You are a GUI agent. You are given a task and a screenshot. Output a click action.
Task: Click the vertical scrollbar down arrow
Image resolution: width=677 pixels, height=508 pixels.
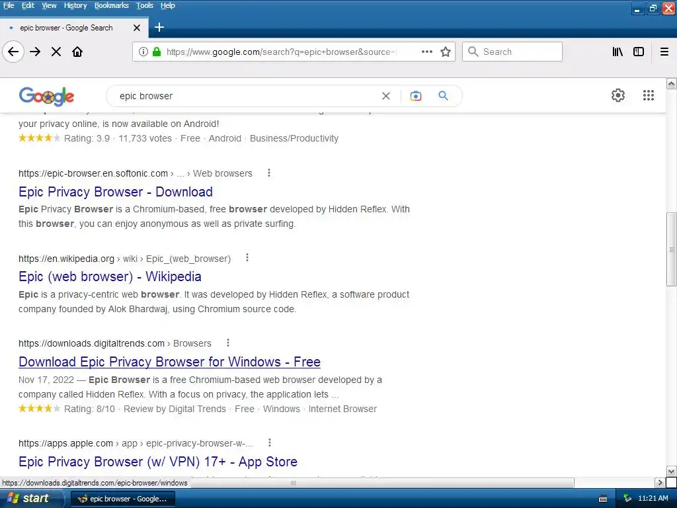pos(672,471)
